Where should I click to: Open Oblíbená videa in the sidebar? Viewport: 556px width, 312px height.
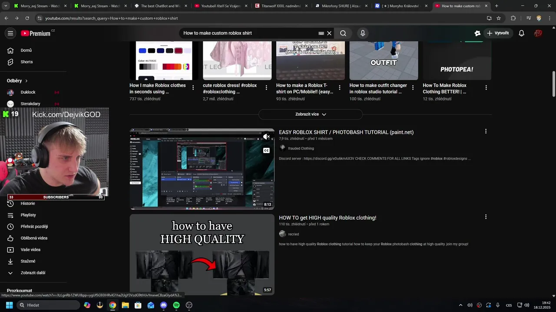34,238
